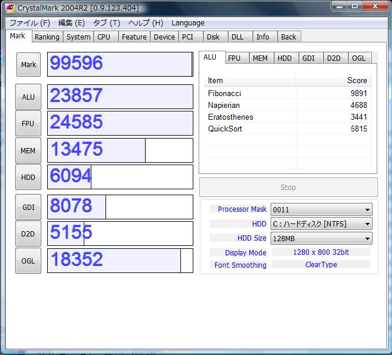Image resolution: width=392 pixels, height=355 pixels.
Task: Open the Language menu
Action: (188, 23)
